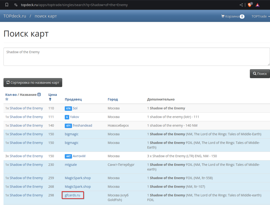Click the square icon beside Название header
Image resolution: width=270 pixels, height=205 pixels.
(39, 95)
